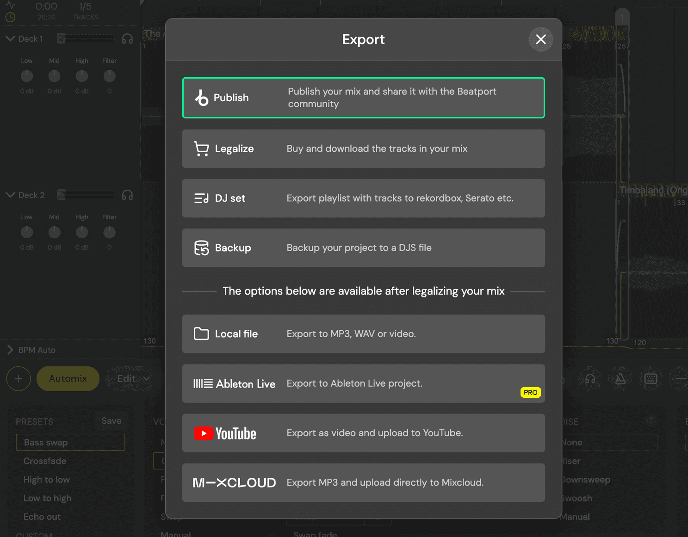
Task: Toggle Deck 1 headphone cue
Action: click(x=127, y=39)
